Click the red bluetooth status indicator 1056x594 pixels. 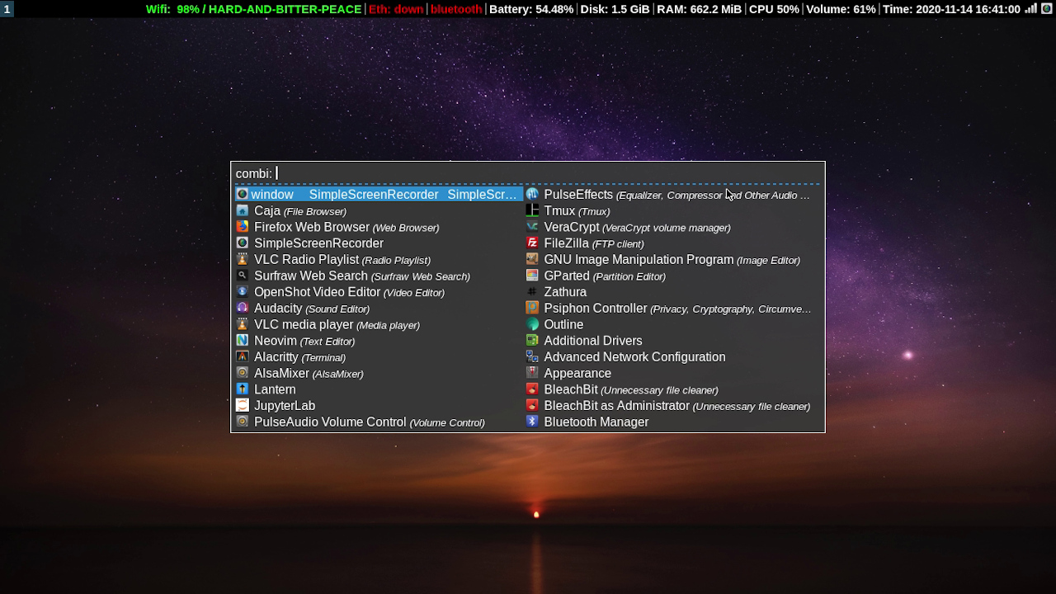coord(456,9)
